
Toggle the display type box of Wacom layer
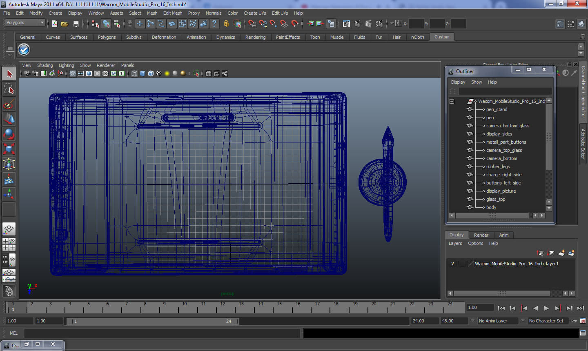462,264
